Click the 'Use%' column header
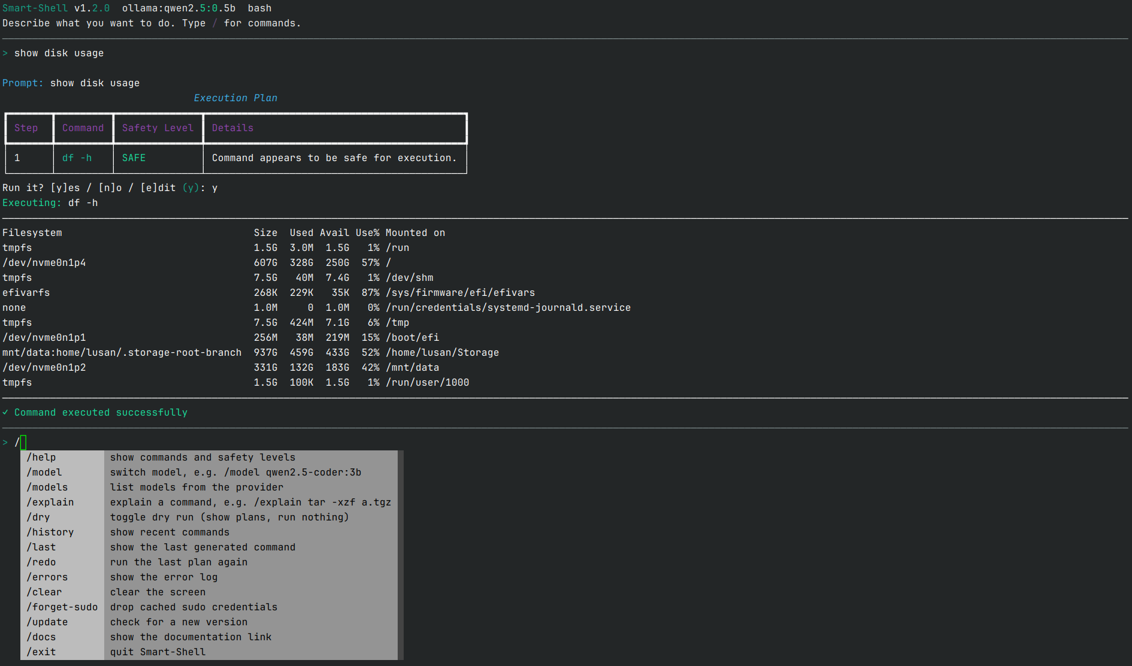Viewport: 1132px width, 666px height. [368, 233]
